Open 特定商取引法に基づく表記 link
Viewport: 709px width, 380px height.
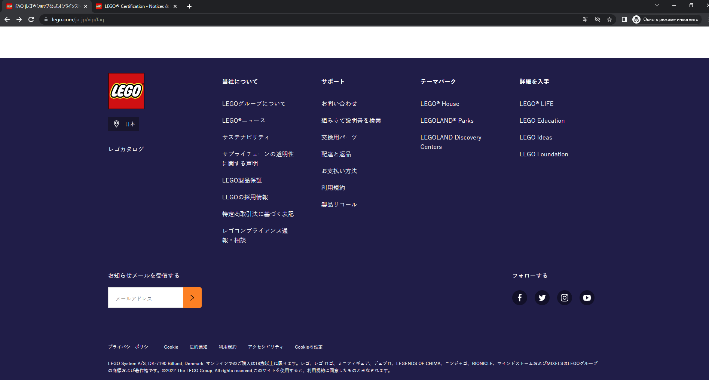pos(258,214)
